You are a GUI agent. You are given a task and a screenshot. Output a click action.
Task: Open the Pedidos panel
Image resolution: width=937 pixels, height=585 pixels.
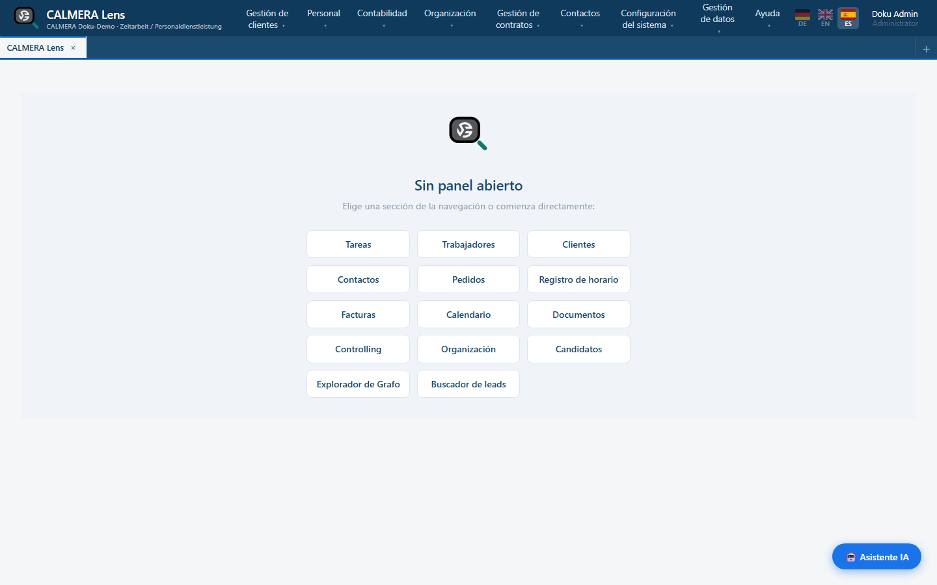468,279
